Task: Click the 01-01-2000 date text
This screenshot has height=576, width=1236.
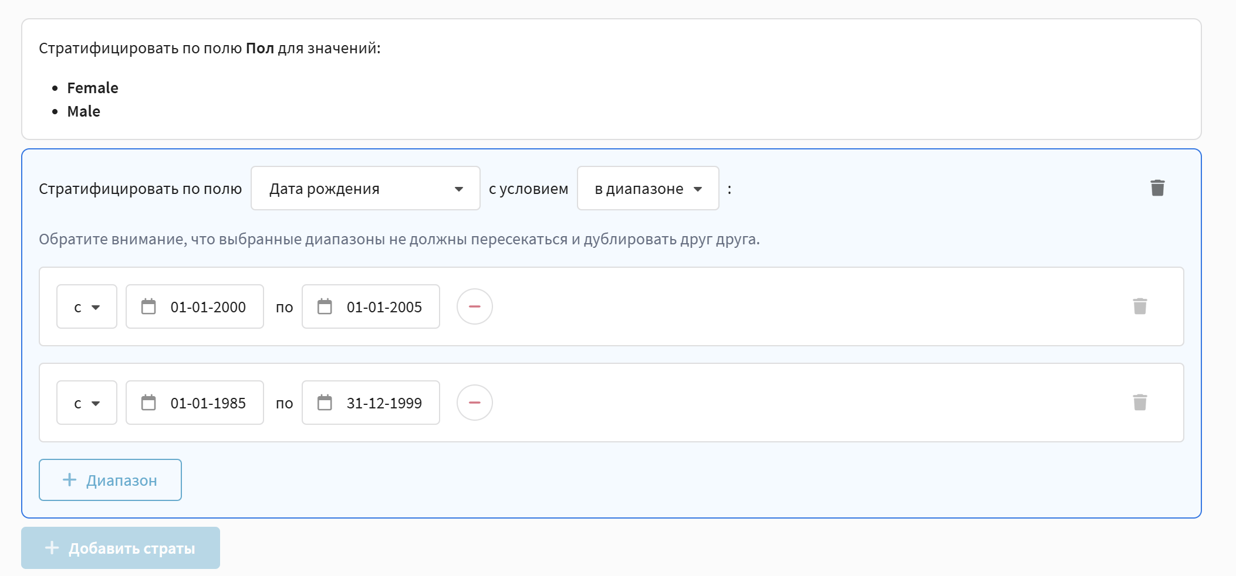Action: pyautogui.click(x=208, y=307)
